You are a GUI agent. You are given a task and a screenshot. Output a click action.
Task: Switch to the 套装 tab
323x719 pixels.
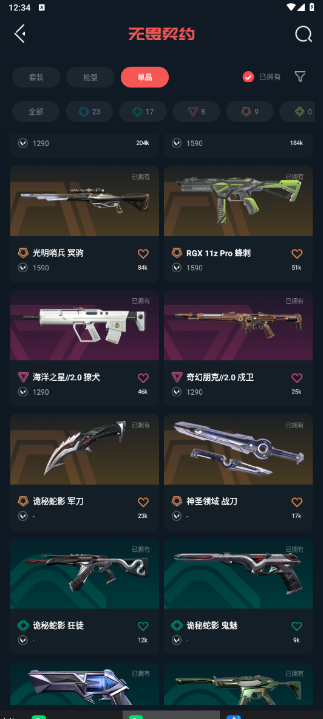click(36, 77)
